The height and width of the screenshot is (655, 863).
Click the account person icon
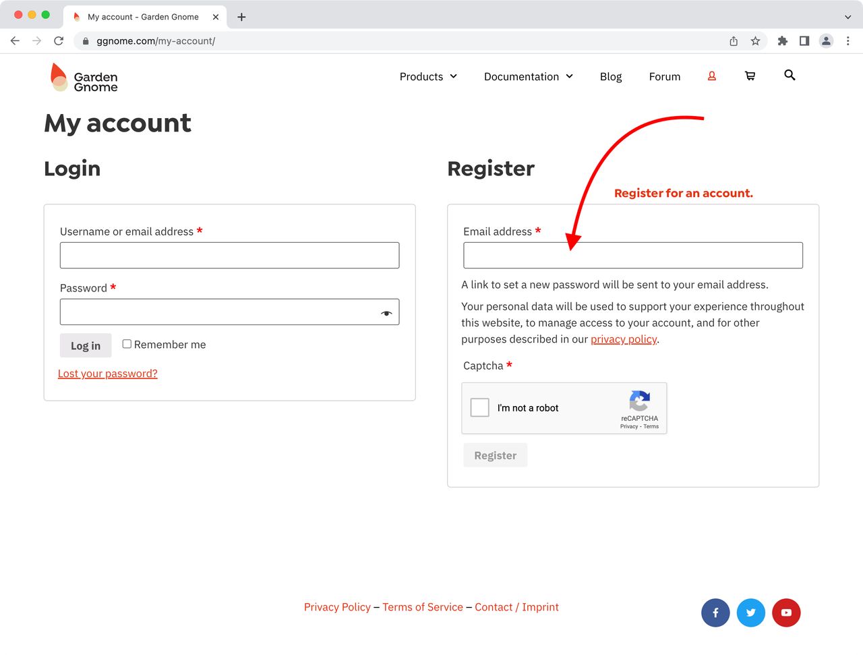point(711,76)
